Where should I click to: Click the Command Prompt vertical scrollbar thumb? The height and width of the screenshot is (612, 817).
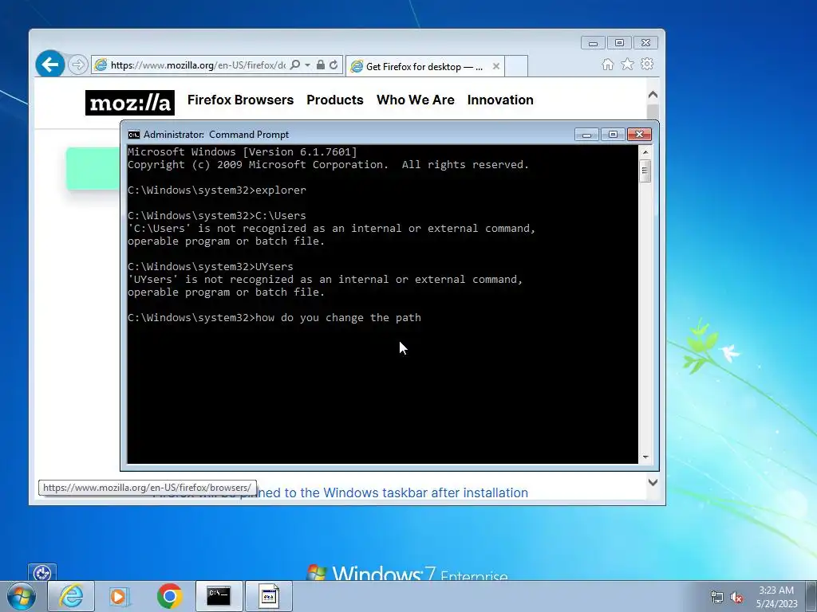pyautogui.click(x=645, y=171)
